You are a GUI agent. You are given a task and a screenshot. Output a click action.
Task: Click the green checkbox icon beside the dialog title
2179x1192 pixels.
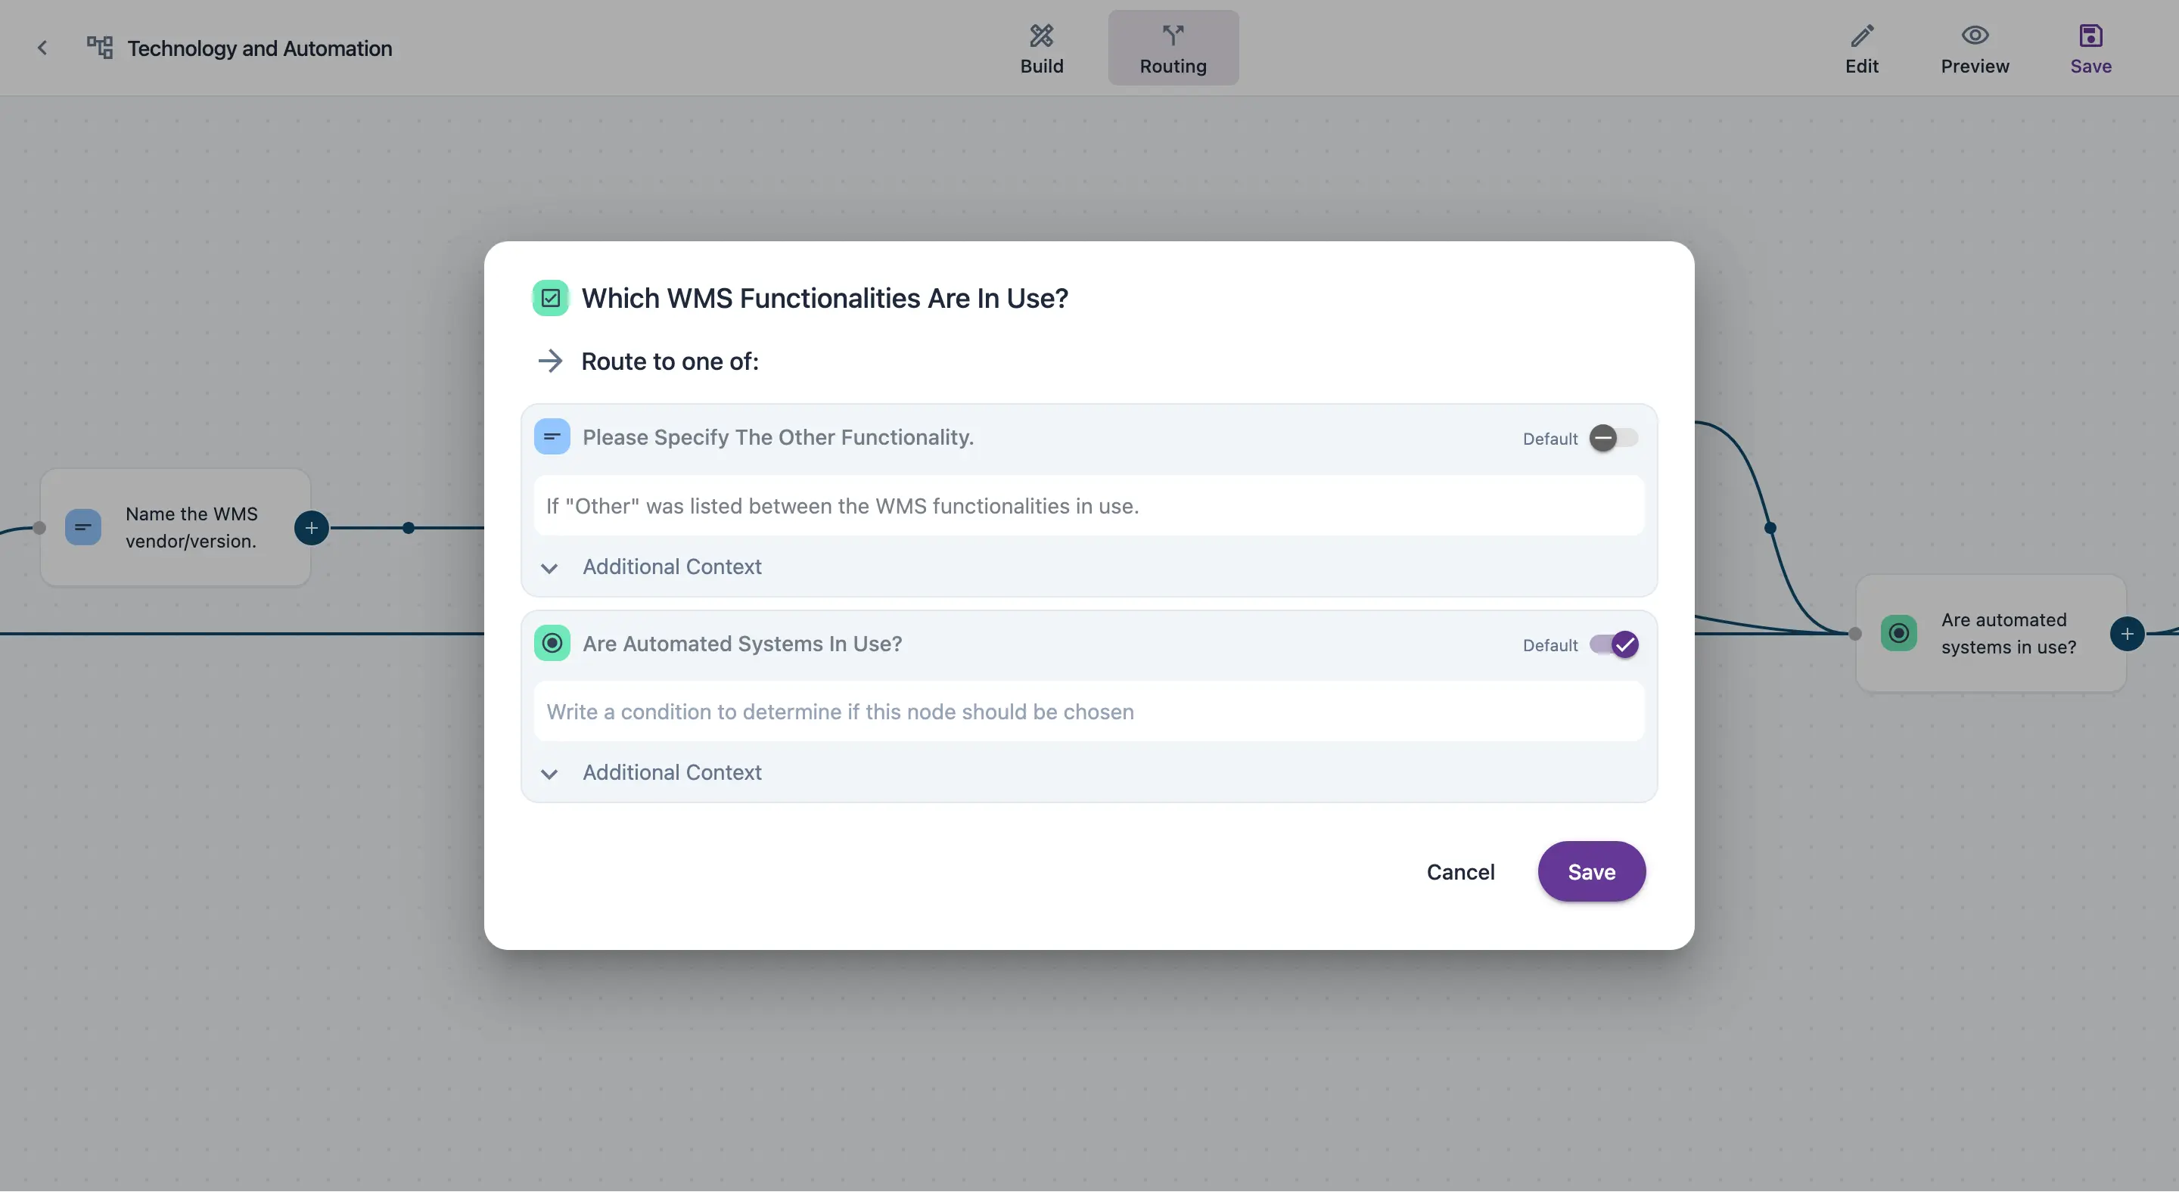551,299
